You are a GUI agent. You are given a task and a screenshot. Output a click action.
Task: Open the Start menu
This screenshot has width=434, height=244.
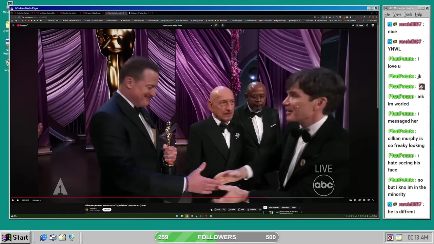(15, 238)
